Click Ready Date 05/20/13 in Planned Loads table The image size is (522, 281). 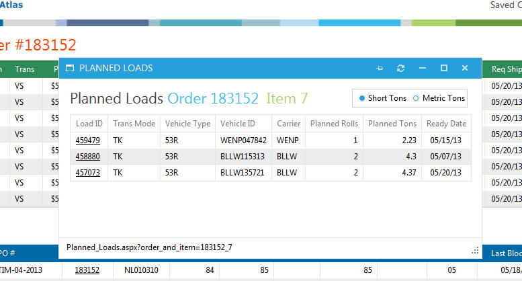(446, 173)
